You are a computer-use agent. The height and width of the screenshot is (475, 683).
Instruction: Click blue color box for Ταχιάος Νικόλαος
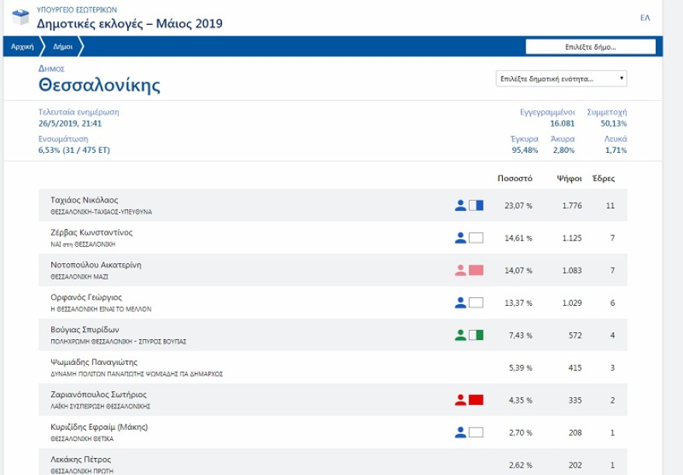coord(476,206)
